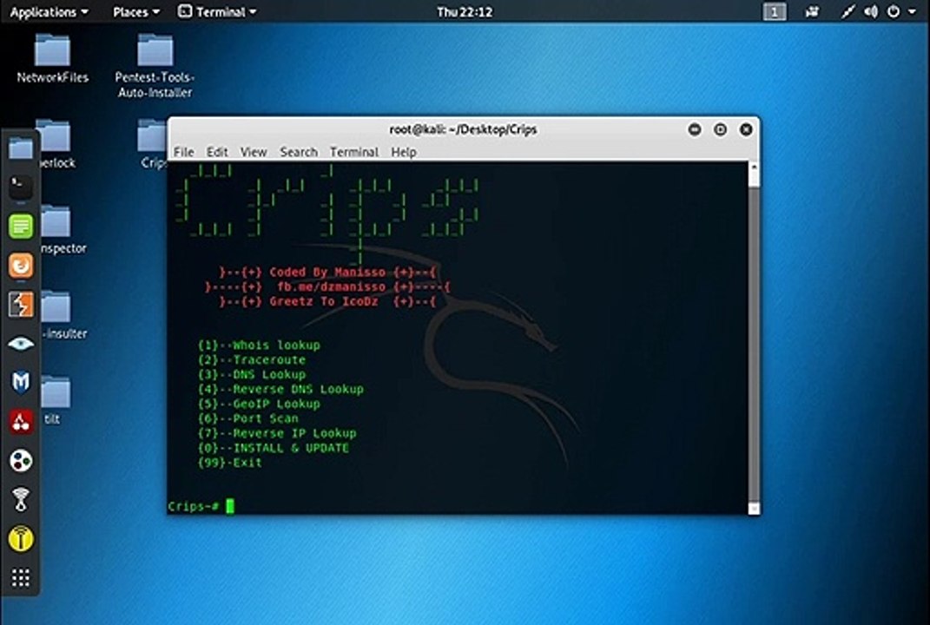The height and width of the screenshot is (625, 930).
Task: Open the yellow circular dock icon
Action: 21,539
